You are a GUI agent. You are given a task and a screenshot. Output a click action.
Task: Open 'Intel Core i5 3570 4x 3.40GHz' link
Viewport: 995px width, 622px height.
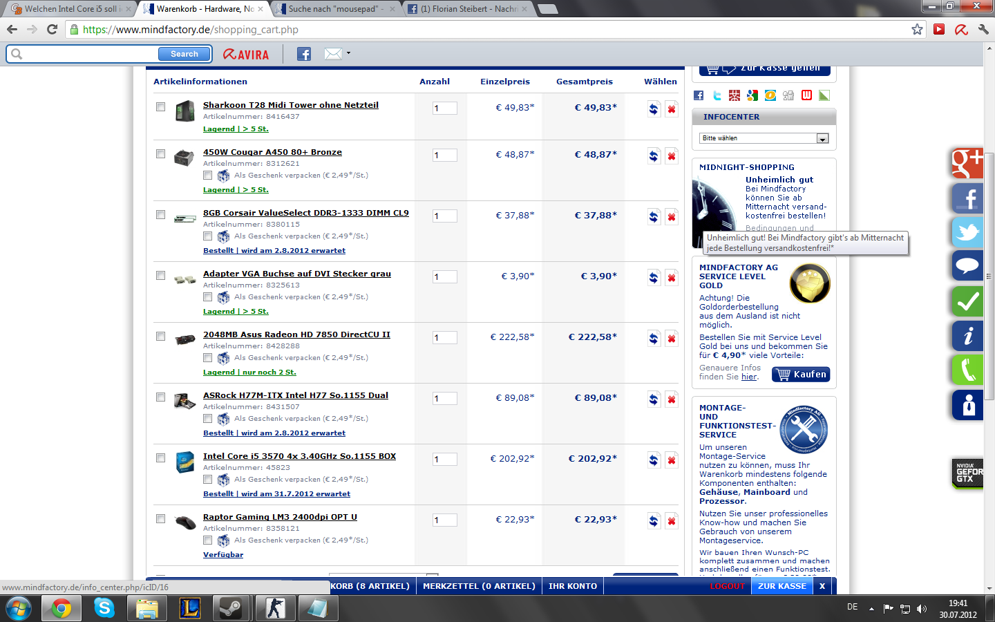point(299,456)
